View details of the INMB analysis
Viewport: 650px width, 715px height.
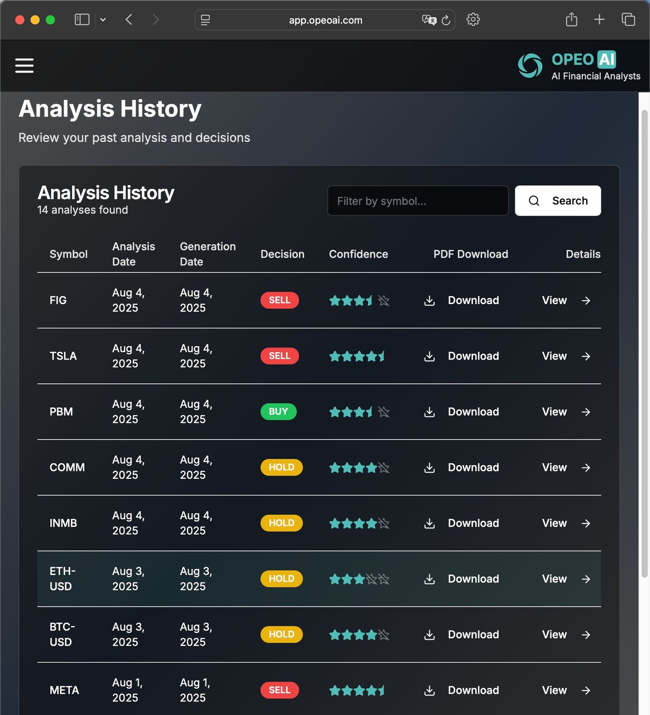566,523
